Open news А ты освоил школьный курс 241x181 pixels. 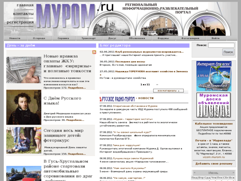(132, 132)
